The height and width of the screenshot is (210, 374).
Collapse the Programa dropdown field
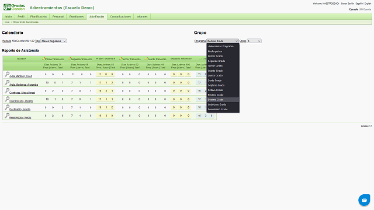point(223,41)
